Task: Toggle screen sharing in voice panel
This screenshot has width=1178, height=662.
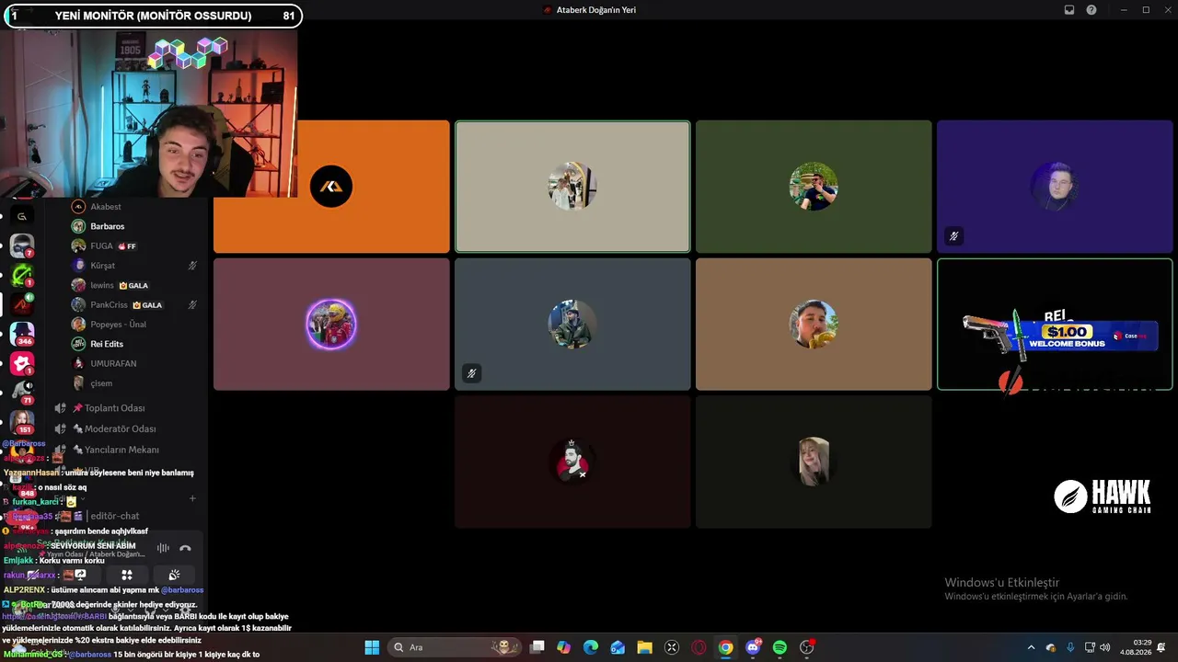Action: click(80, 575)
